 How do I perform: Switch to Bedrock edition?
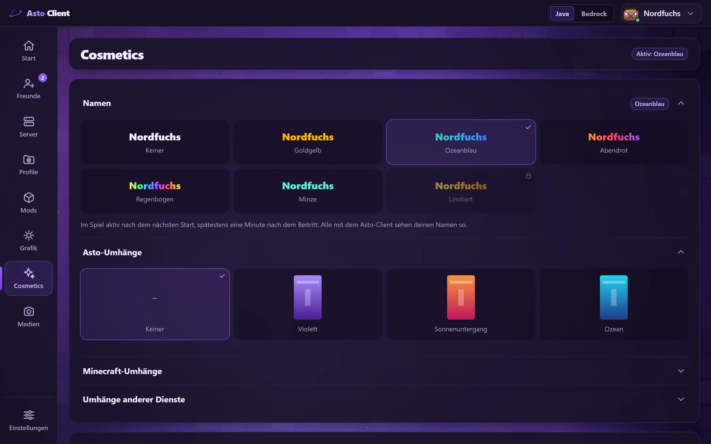click(x=594, y=14)
